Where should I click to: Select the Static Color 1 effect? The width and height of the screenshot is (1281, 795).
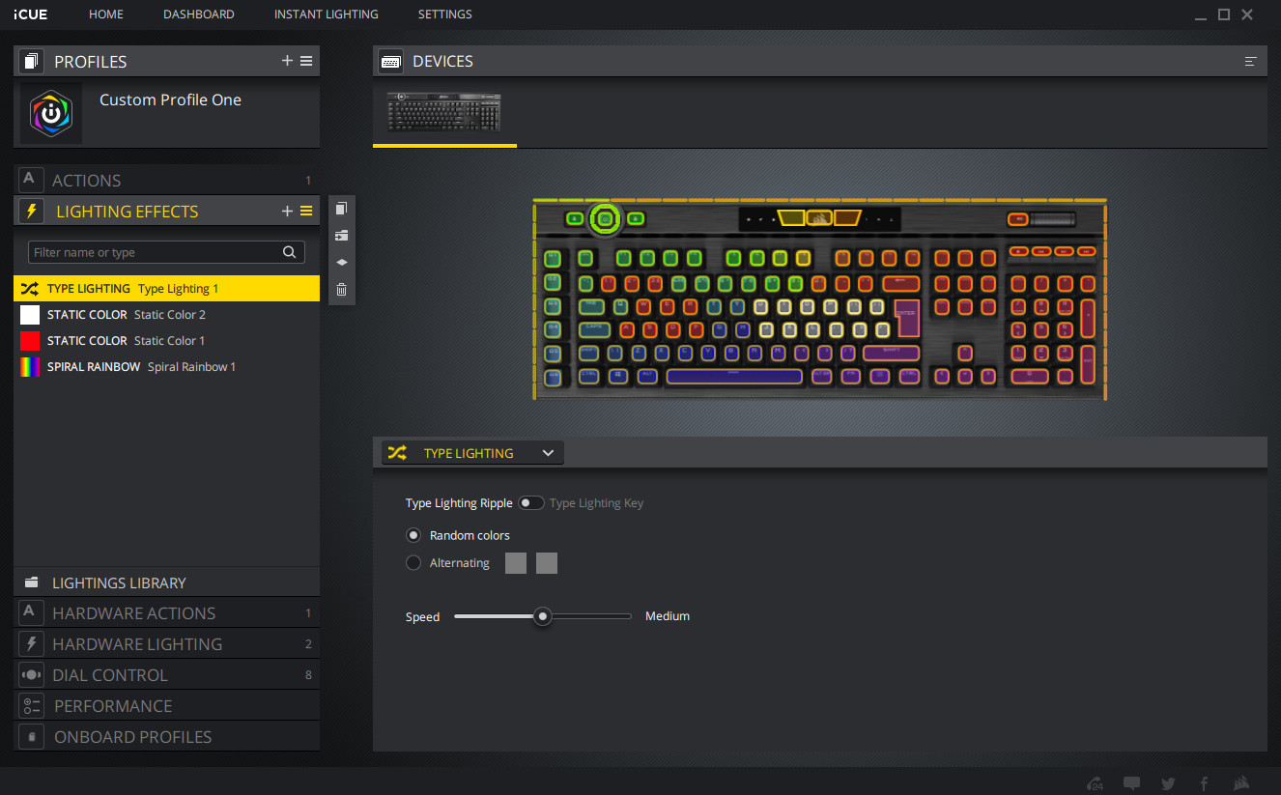166,341
